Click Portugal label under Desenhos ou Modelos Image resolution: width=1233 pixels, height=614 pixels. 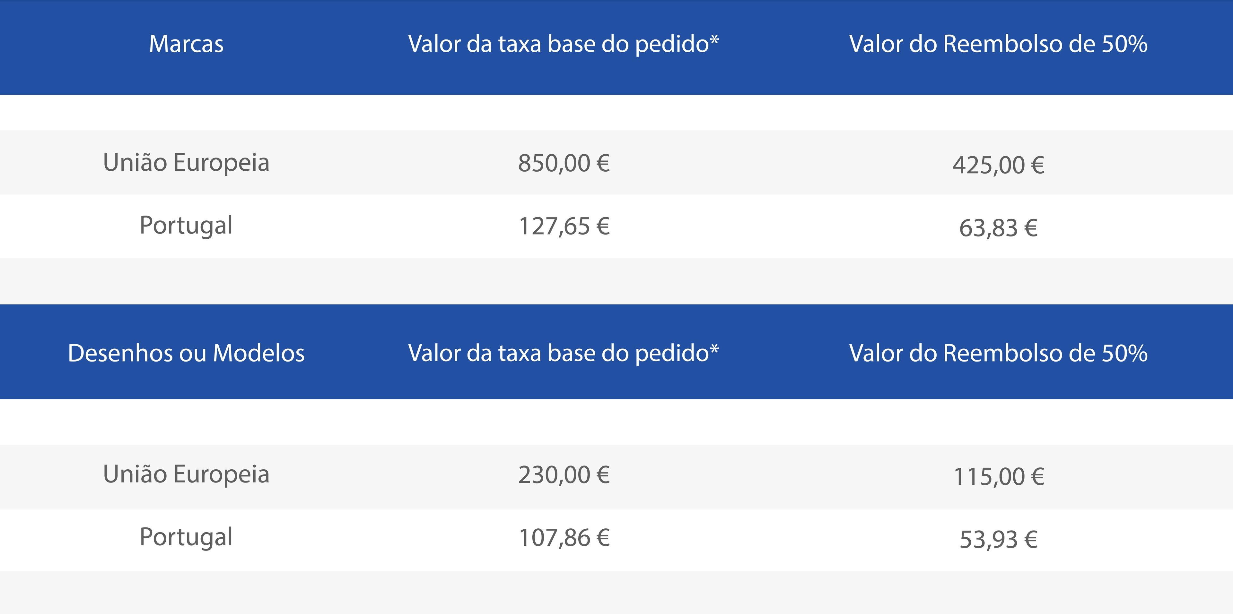(186, 537)
